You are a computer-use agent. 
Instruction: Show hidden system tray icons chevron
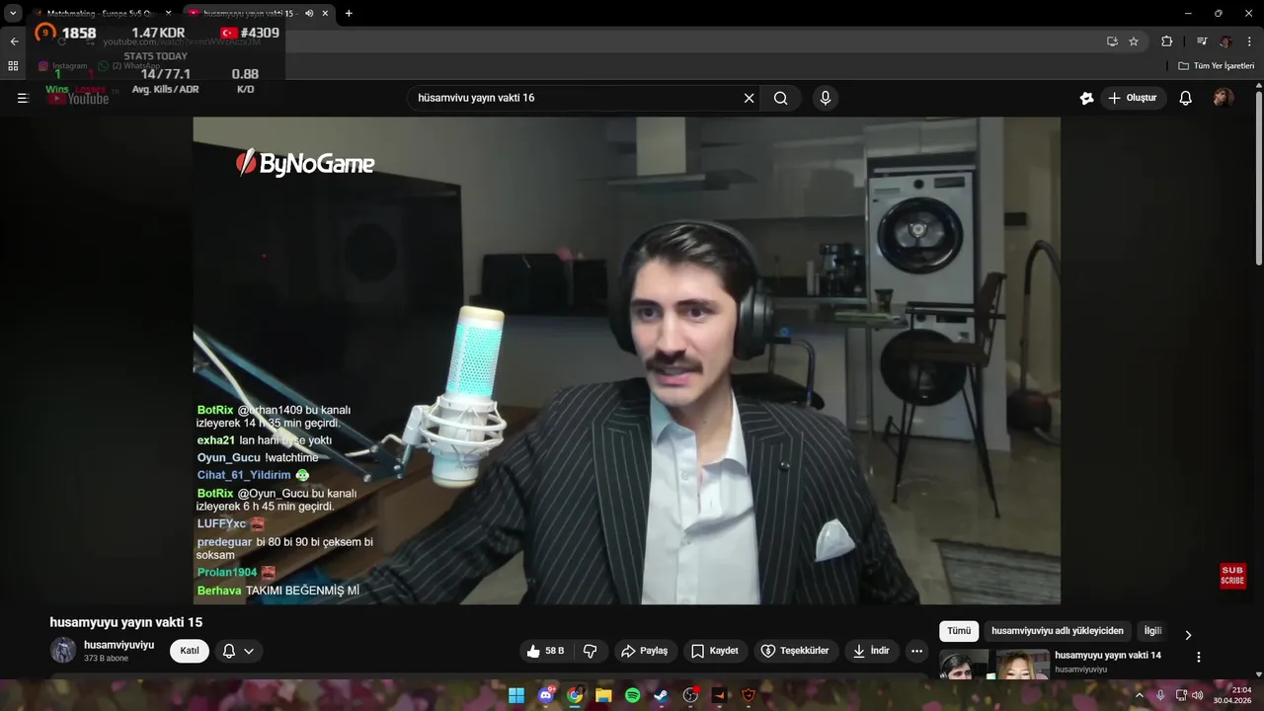point(1140,695)
